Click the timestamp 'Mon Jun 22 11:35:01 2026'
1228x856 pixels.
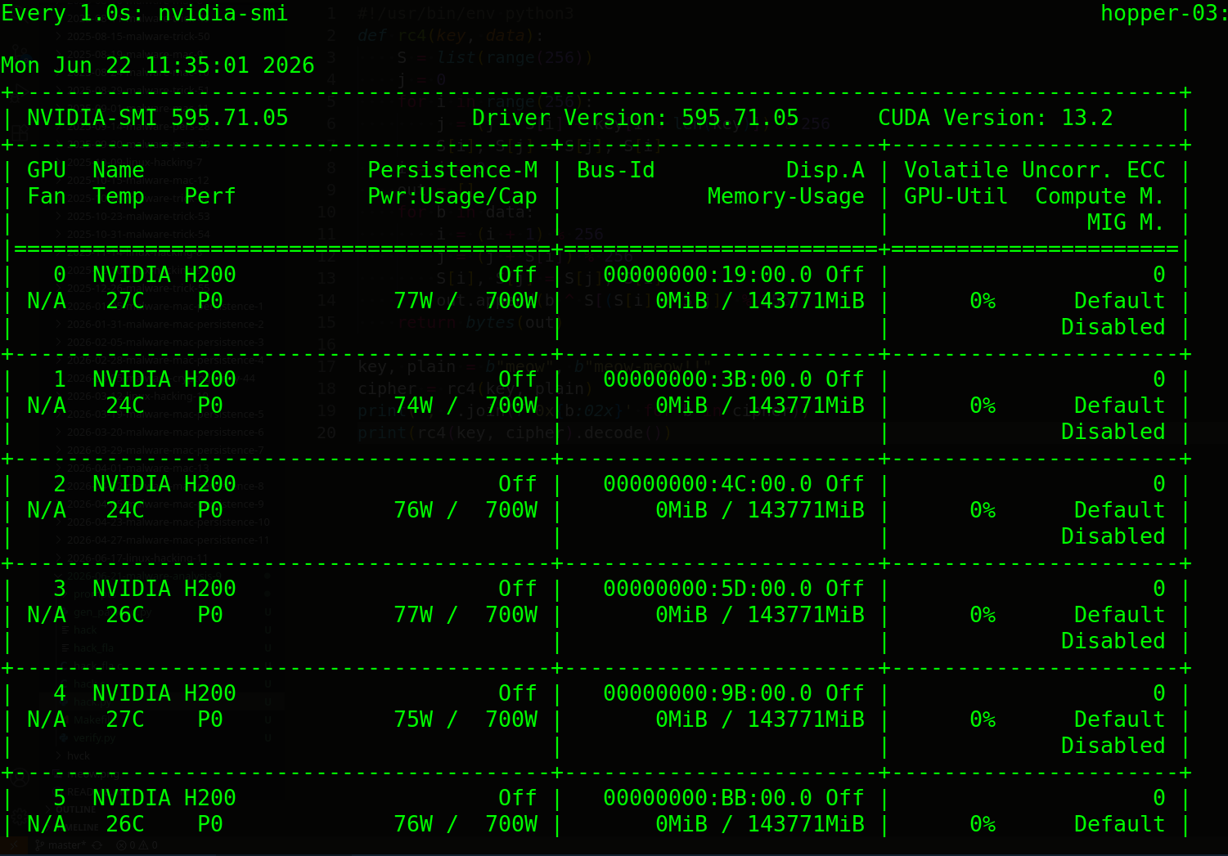click(158, 65)
